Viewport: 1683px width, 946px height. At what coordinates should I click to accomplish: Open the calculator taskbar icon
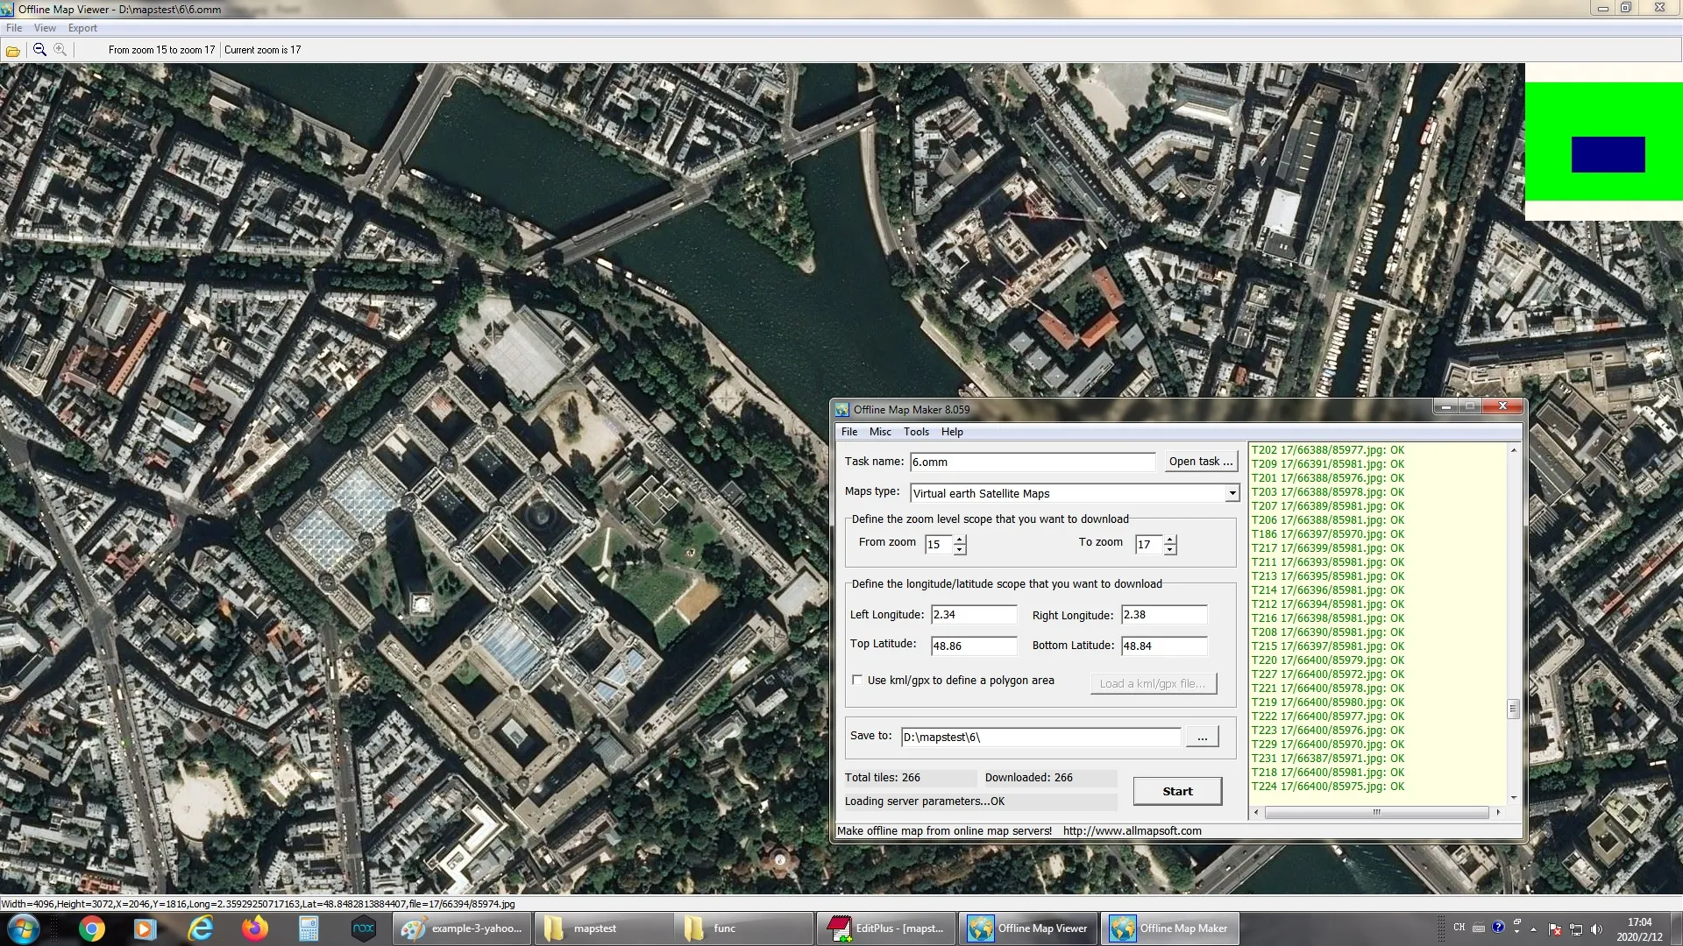pyautogui.click(x=309, y=928)
